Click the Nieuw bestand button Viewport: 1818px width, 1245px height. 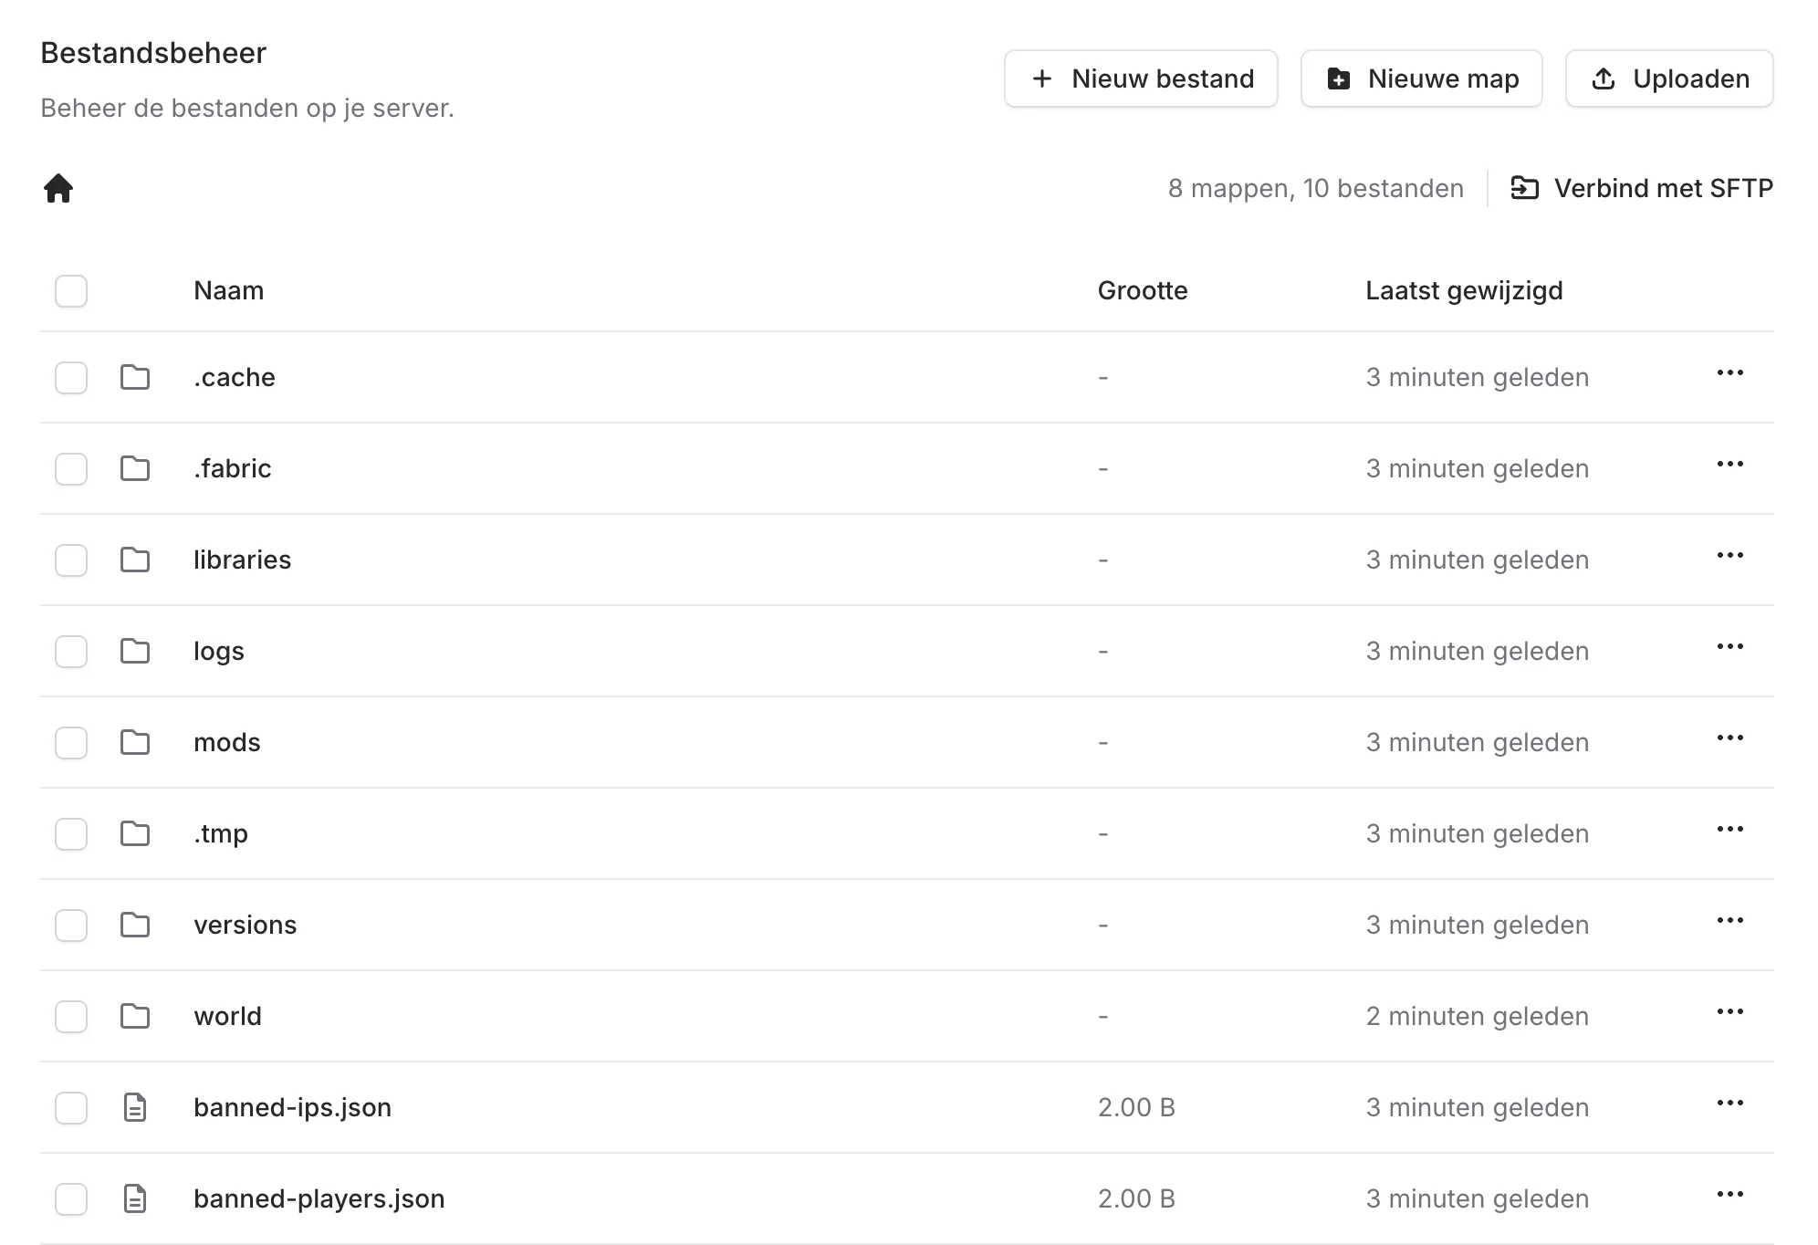[x=1141, y=78]
